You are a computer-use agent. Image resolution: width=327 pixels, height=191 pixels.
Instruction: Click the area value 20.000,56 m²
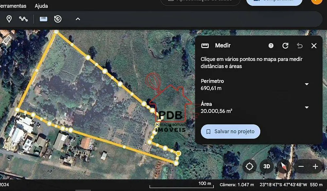point(216,111)
